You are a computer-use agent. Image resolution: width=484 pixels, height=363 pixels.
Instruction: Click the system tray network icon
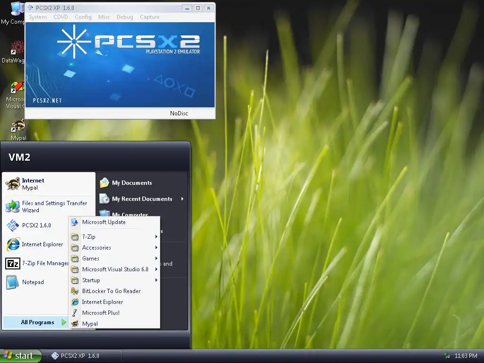[x=447, y=355]
